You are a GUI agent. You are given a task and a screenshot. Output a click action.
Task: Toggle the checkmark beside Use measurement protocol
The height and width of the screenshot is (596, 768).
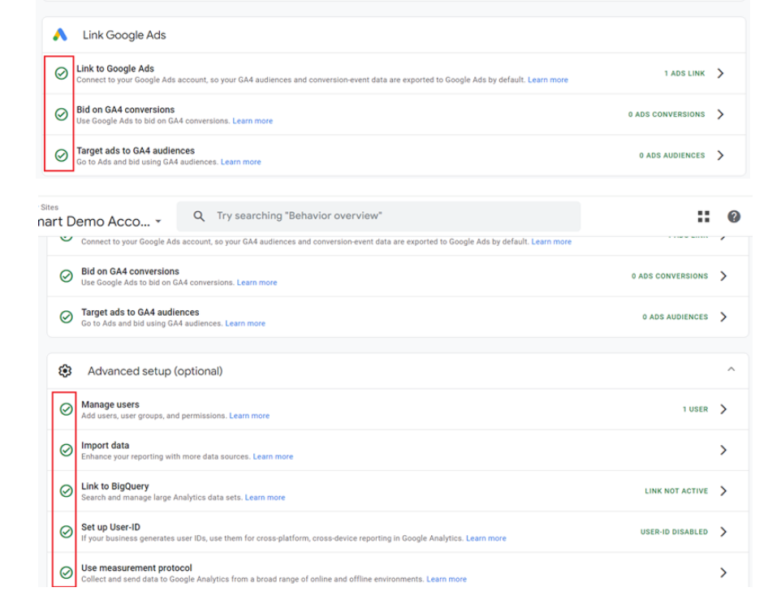pyautogui.click(x=63, y=572)
